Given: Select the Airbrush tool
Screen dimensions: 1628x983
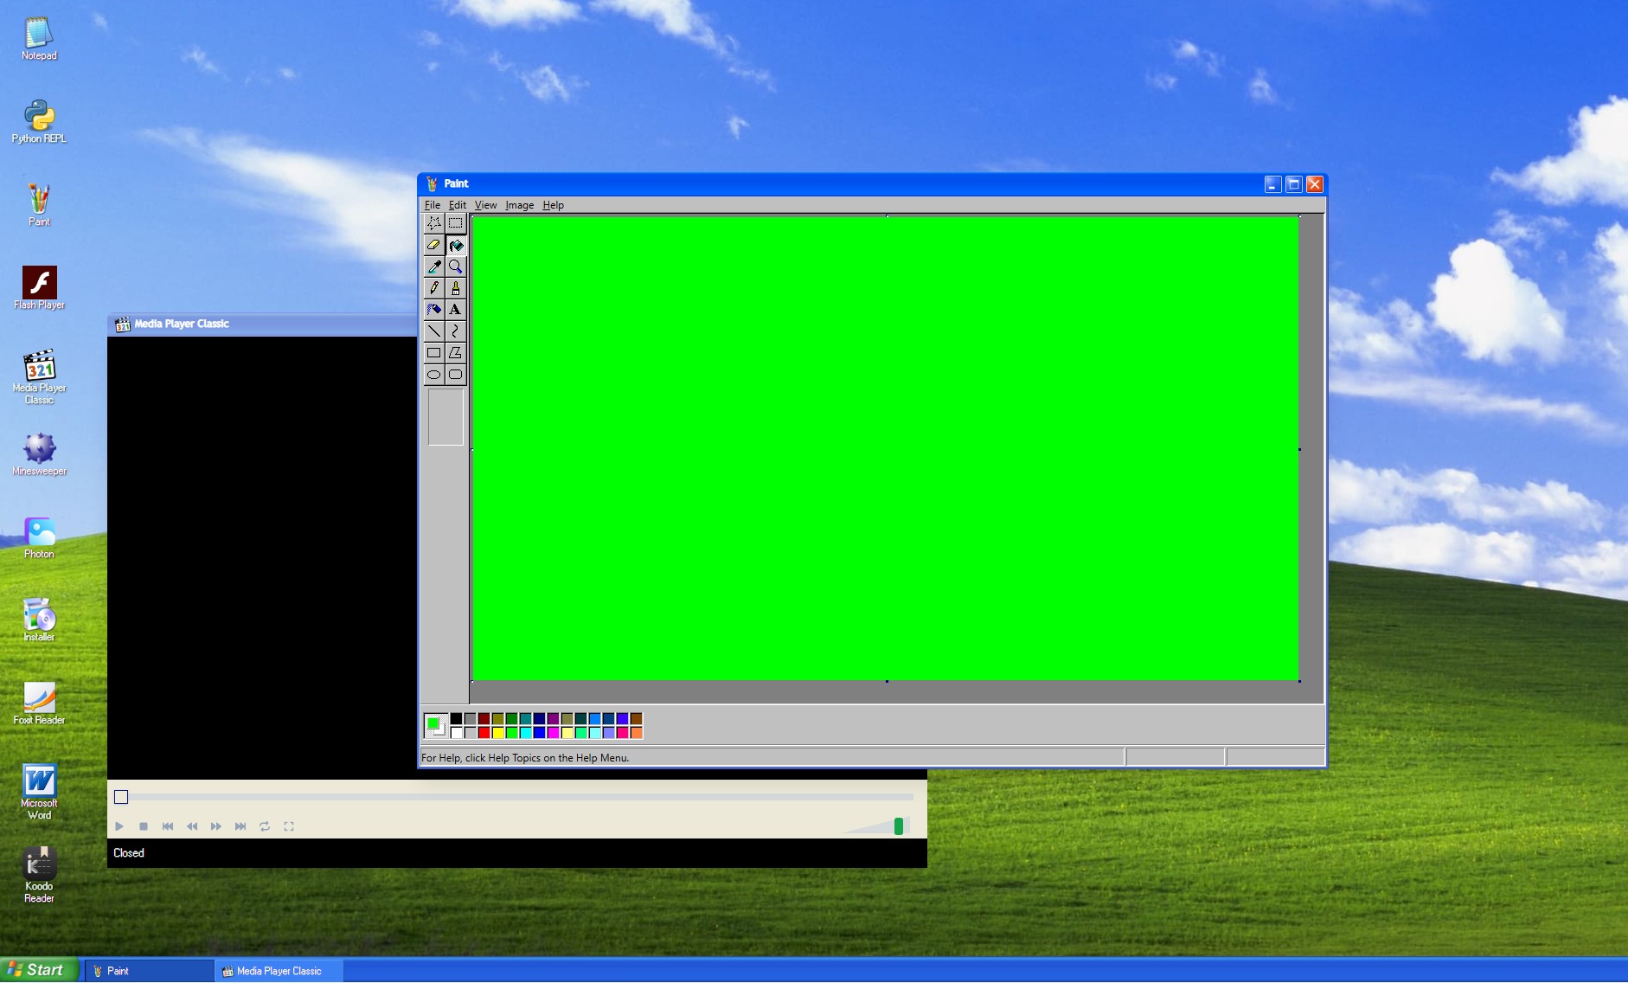Looking at the screenshot, I should pos(434,309).
